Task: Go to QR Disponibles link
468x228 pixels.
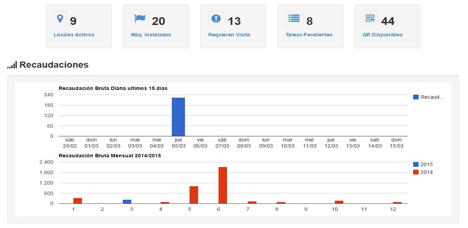Action: point(383,35)
